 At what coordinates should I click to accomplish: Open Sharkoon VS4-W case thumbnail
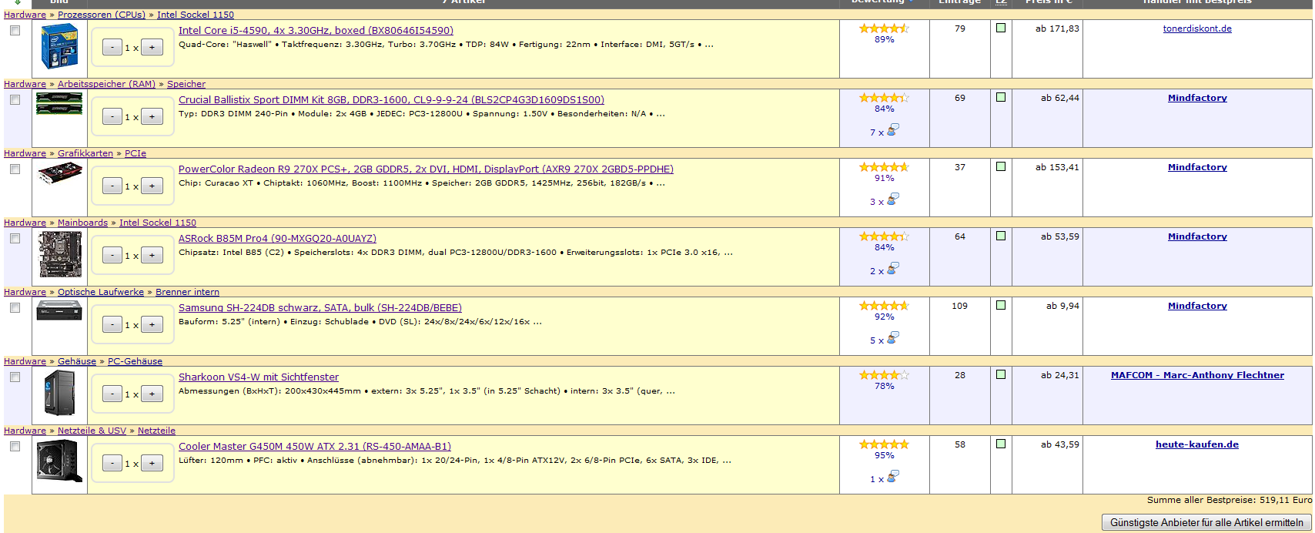[59, 393]
